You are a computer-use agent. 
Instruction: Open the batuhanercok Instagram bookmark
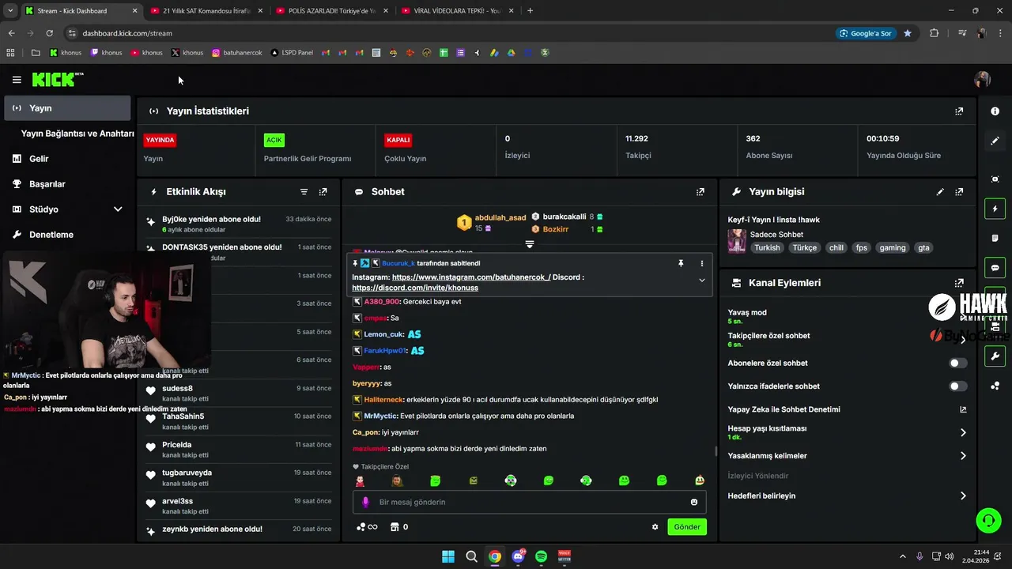[236, 53]
